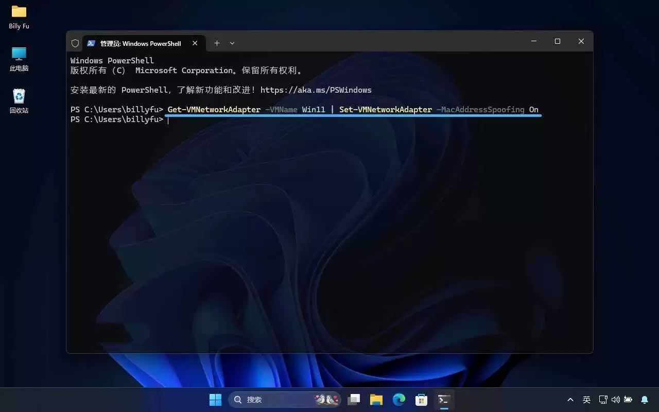This screenshot has height=412, width=659.
Task: Select the 此电脑 desktop icon
Action: [19, 59]
